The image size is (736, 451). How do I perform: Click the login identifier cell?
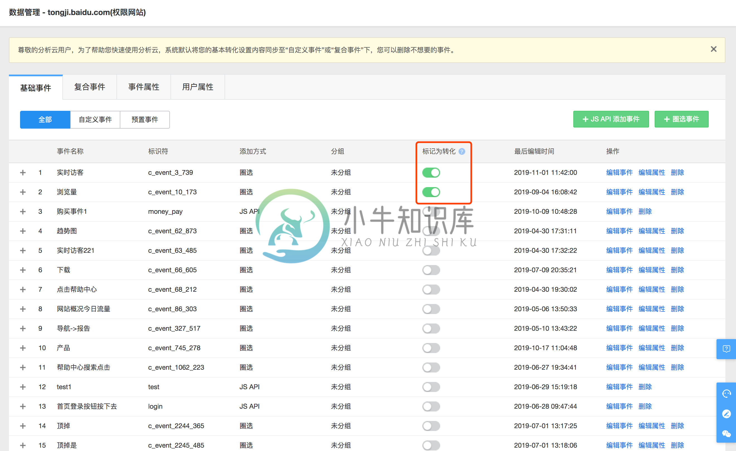point(155,406)
